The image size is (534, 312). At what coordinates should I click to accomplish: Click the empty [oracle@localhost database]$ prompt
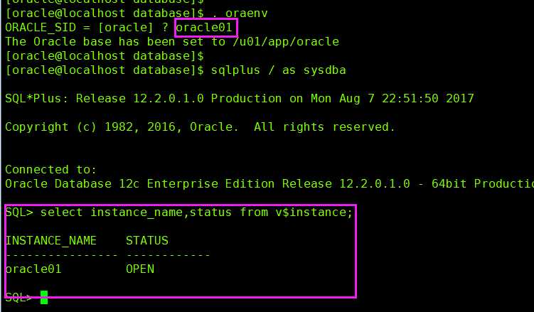pyautogui.click(x=105, y=56)
